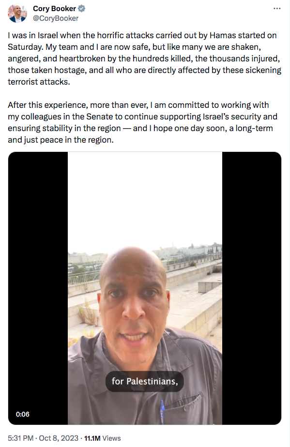
Task: Click the Oct 8, 2023 date
Action: coord(59,438)
